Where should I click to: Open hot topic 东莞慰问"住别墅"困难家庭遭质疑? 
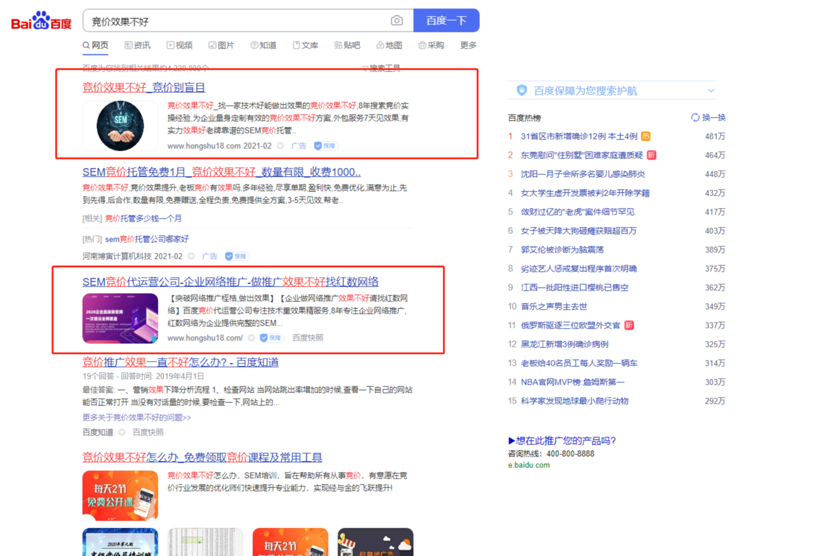click(x=582, y=155)
